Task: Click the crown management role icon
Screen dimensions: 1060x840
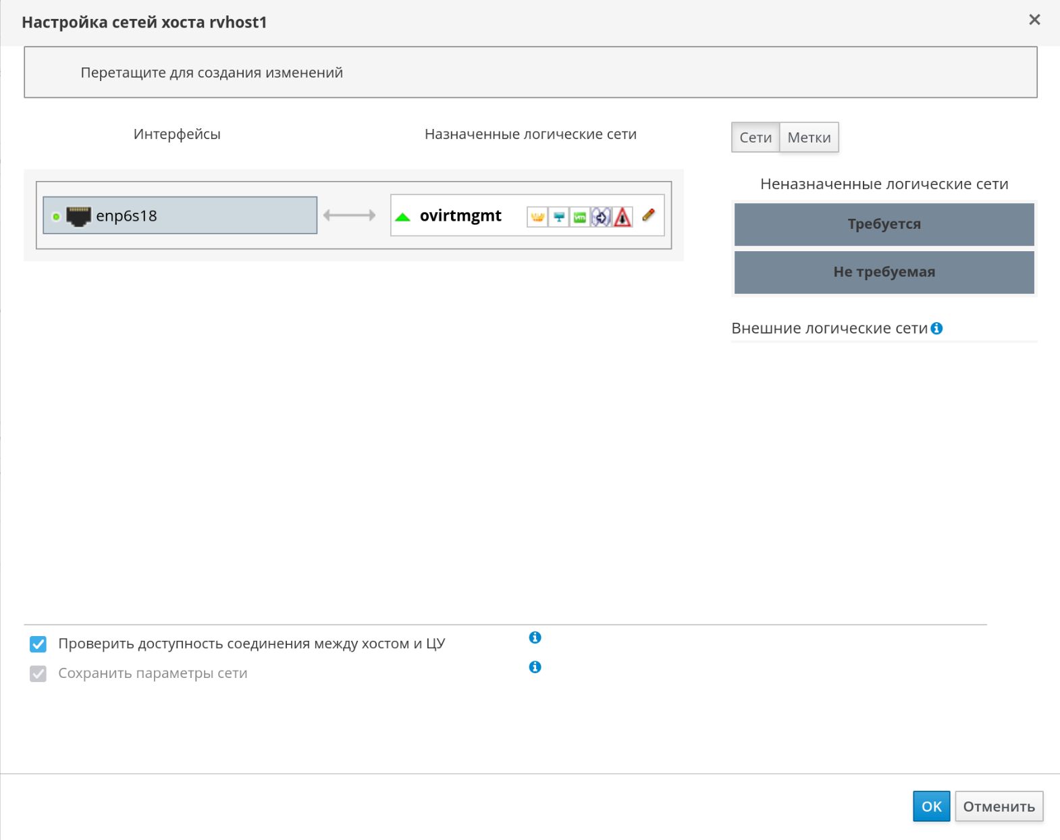Action: tap(537, 217)
